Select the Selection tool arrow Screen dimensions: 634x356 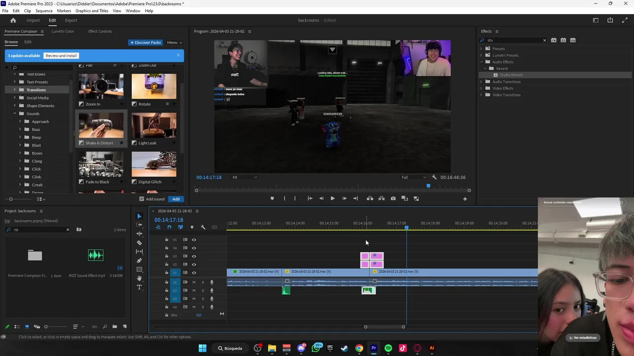point(139,216)
